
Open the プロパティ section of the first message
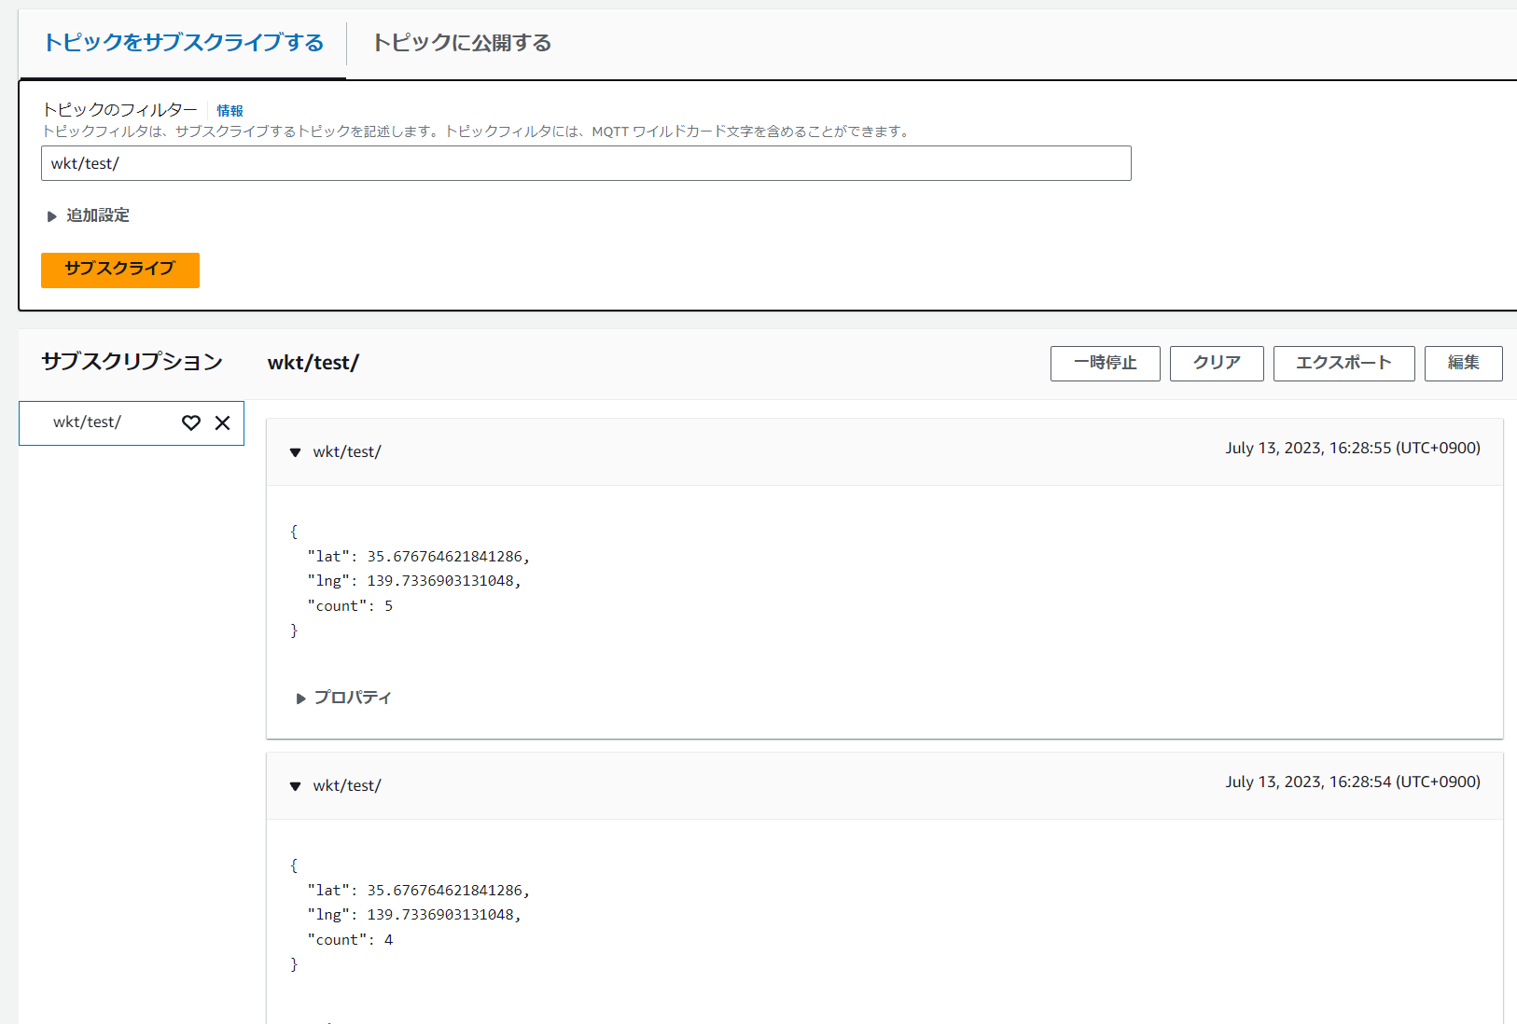351,697
